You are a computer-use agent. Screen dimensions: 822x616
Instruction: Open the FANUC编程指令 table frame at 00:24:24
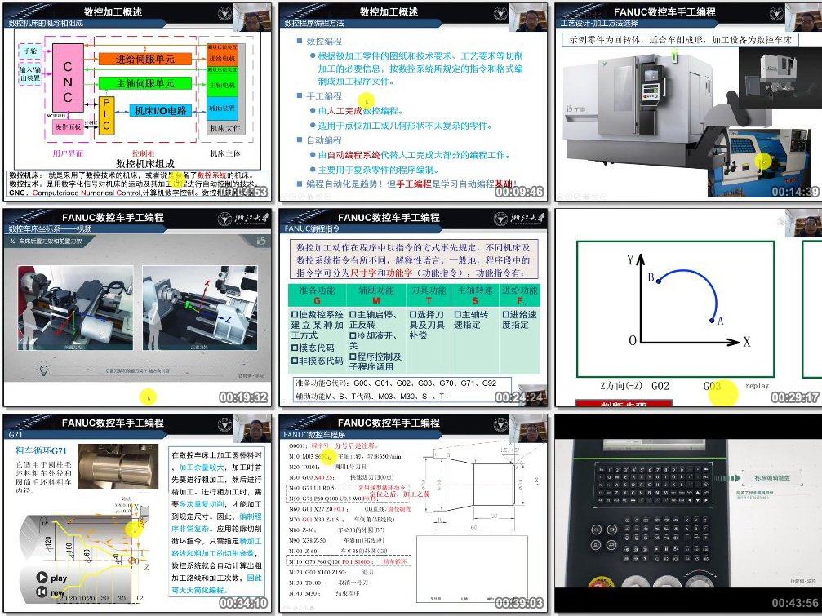pos(413,308)
